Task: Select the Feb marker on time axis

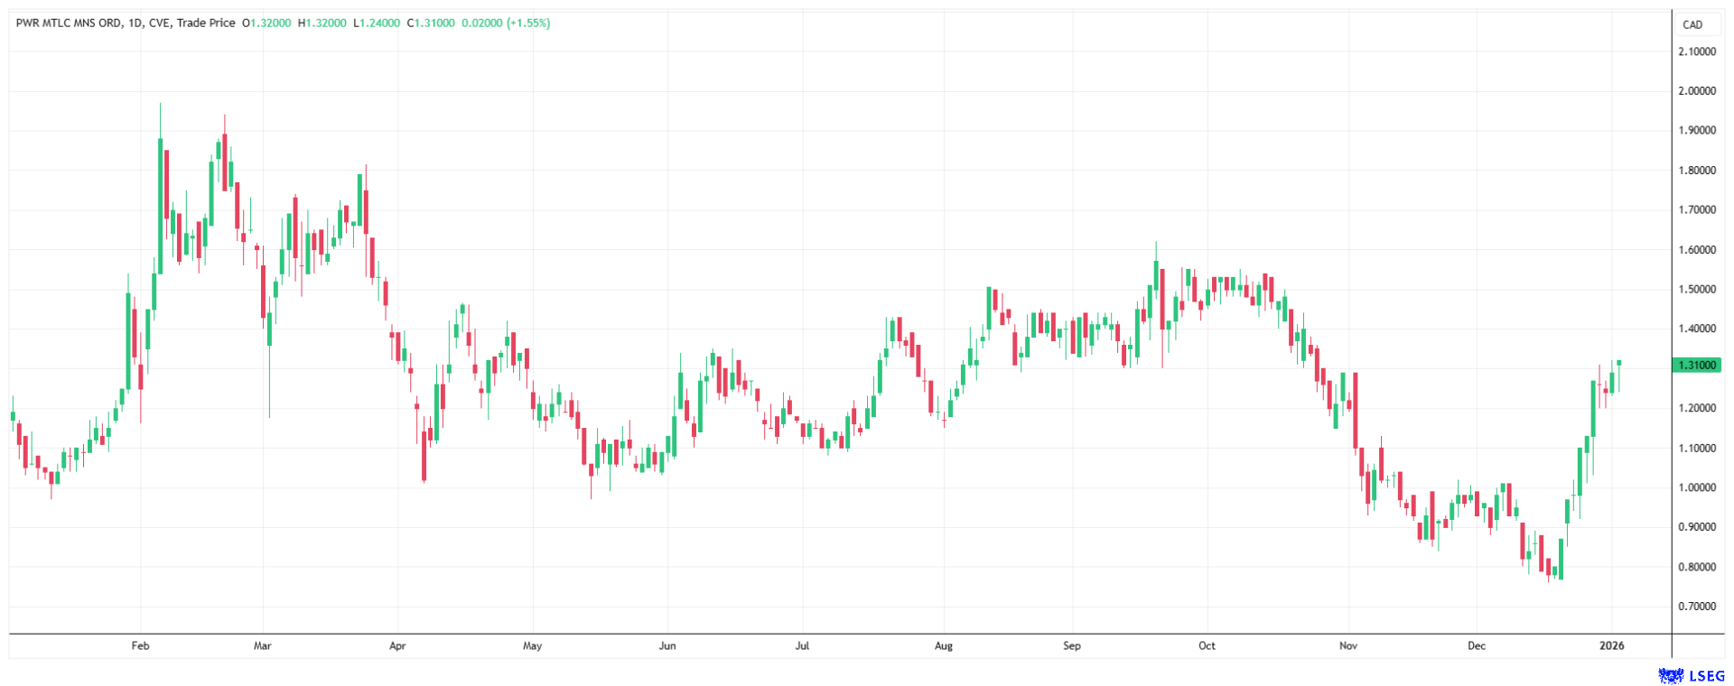Action: click(x=140, y=645)
